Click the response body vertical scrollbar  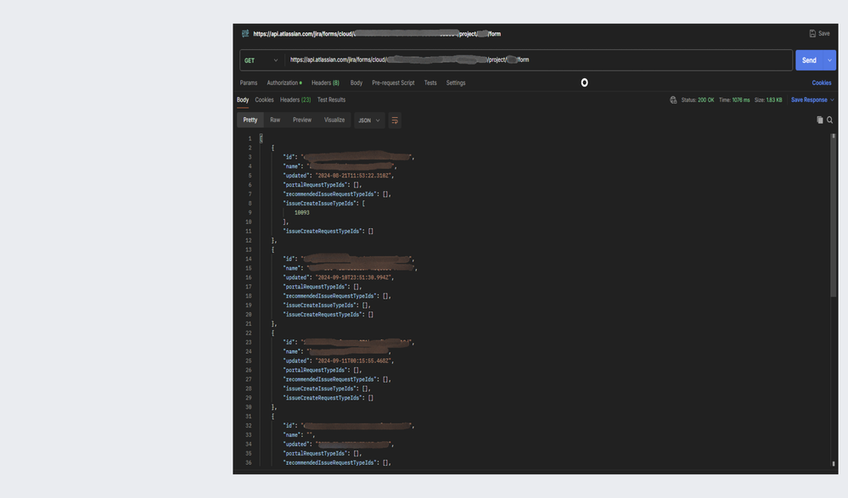click(834, 216)
